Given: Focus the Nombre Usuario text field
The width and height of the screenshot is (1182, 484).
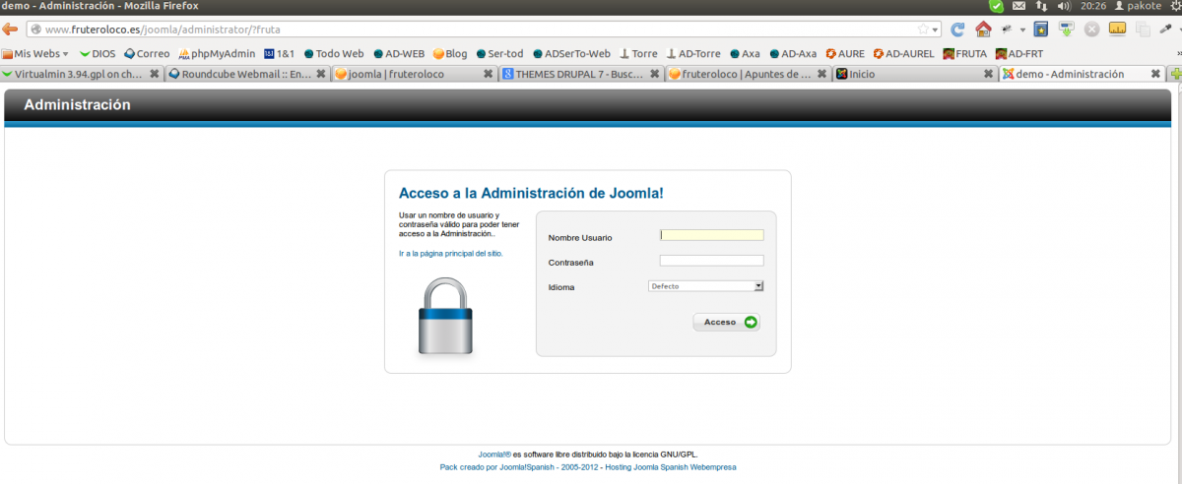Looking at the screenshot, I should coord(711,235).
